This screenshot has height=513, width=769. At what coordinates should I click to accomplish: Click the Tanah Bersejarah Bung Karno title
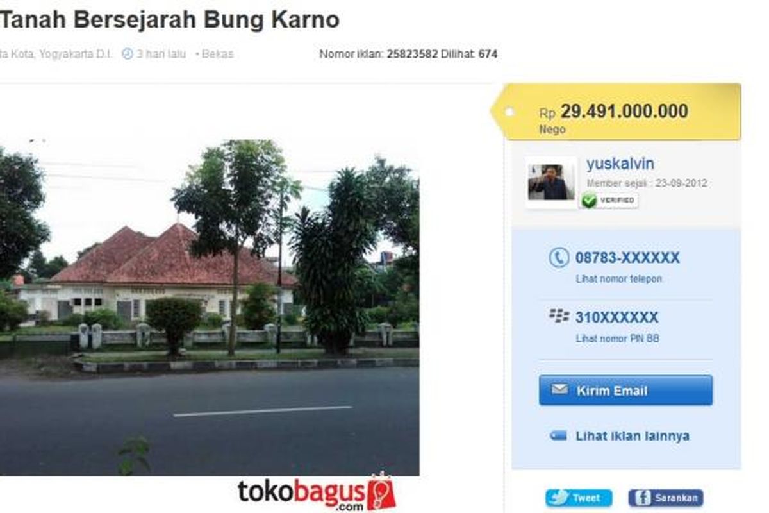170,20
